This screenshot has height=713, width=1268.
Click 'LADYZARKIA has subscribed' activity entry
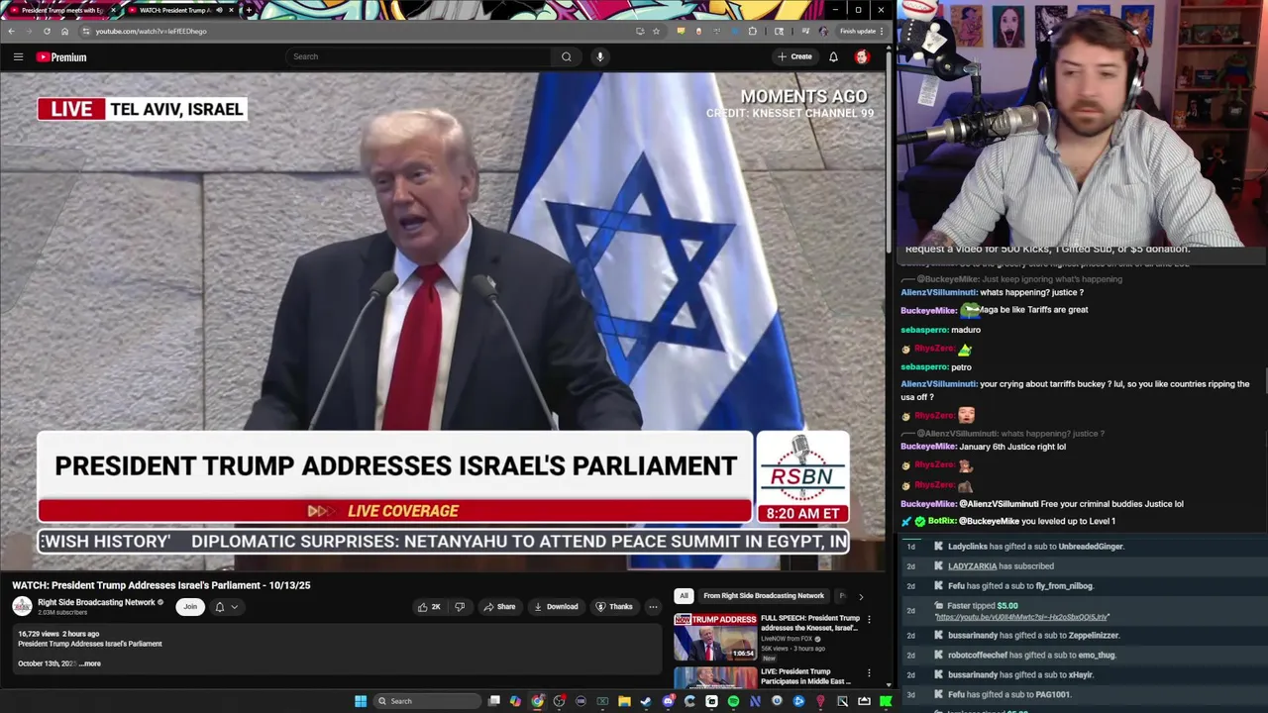point(1001,566)
